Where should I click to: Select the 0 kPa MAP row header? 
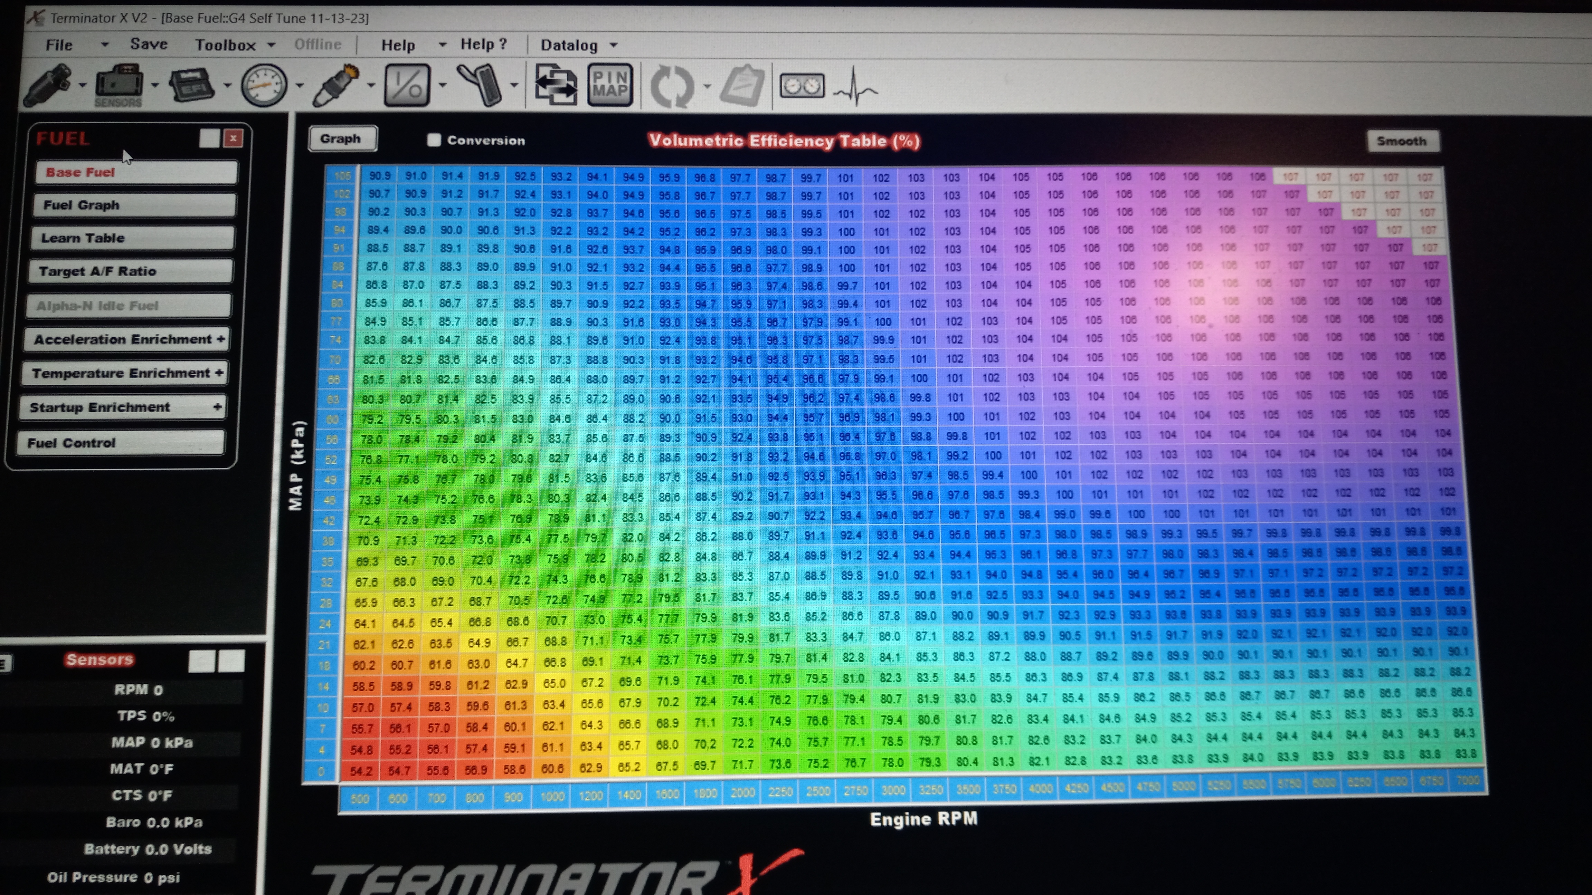tap(321, 771)
